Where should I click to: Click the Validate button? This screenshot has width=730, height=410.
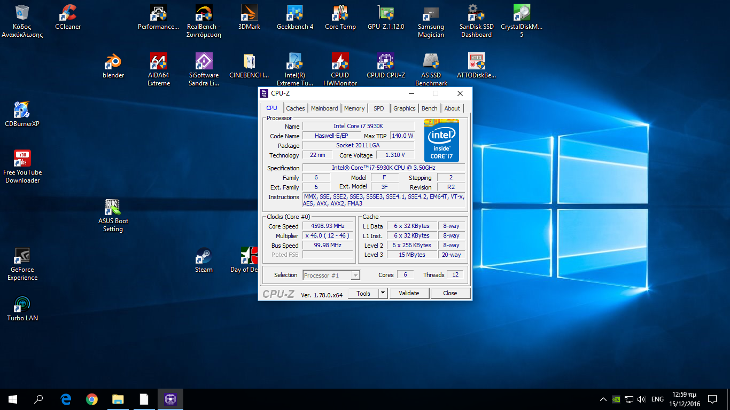pyautogui.click(x=409, y=293)
